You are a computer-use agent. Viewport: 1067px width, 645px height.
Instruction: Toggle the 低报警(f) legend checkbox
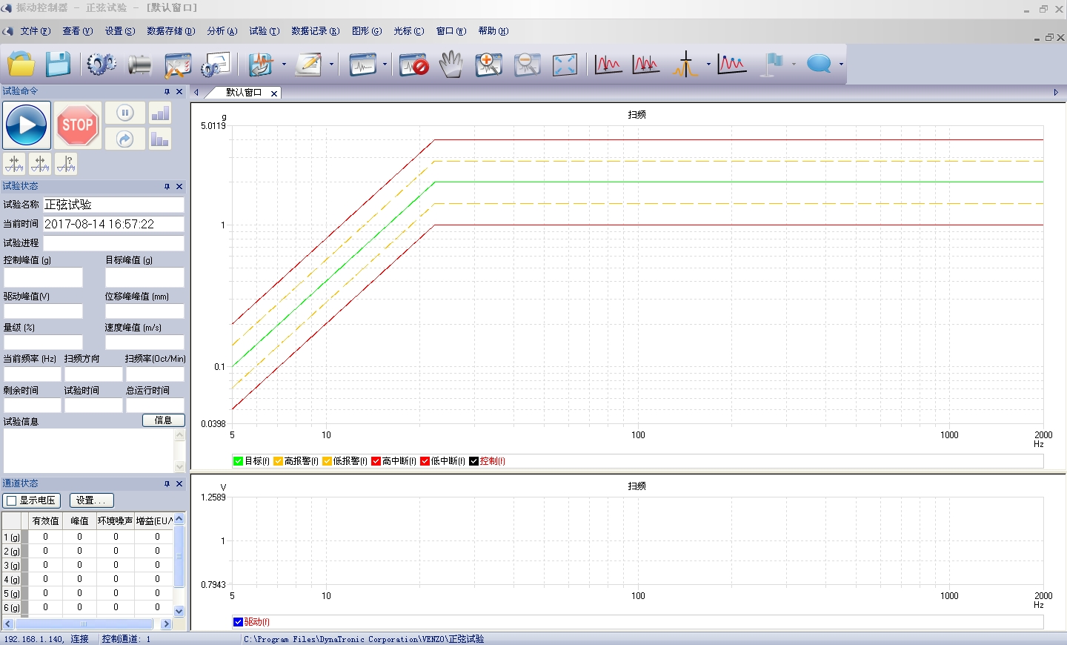tap(327, 461)
